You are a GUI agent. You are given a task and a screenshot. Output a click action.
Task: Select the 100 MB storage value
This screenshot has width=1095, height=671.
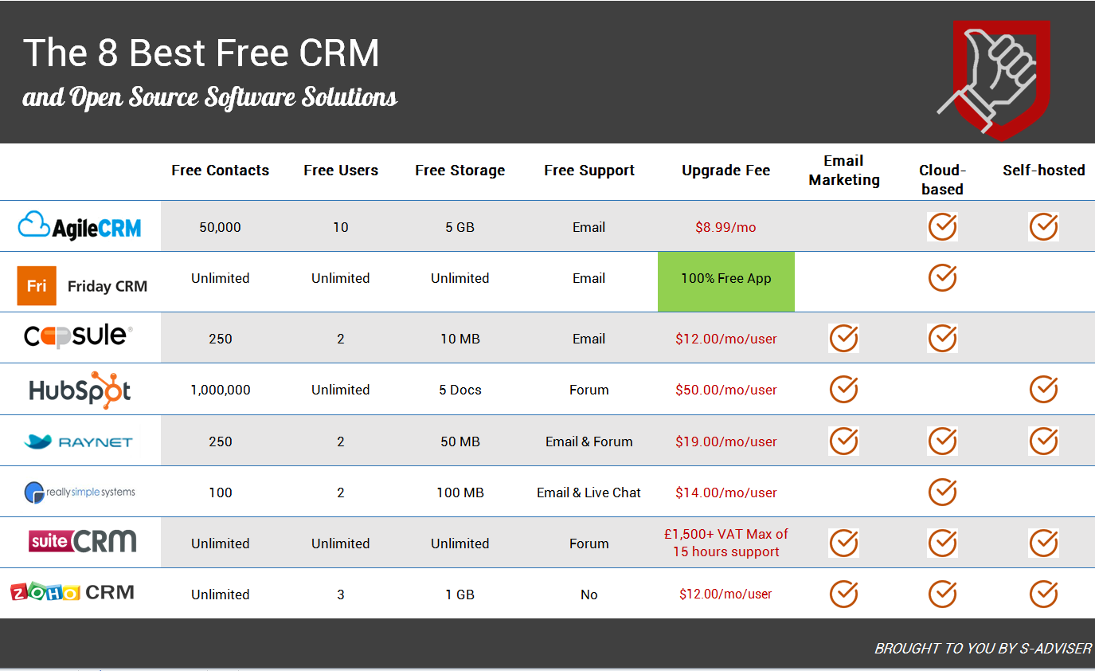pyautogui.click(x=460, y=492)
